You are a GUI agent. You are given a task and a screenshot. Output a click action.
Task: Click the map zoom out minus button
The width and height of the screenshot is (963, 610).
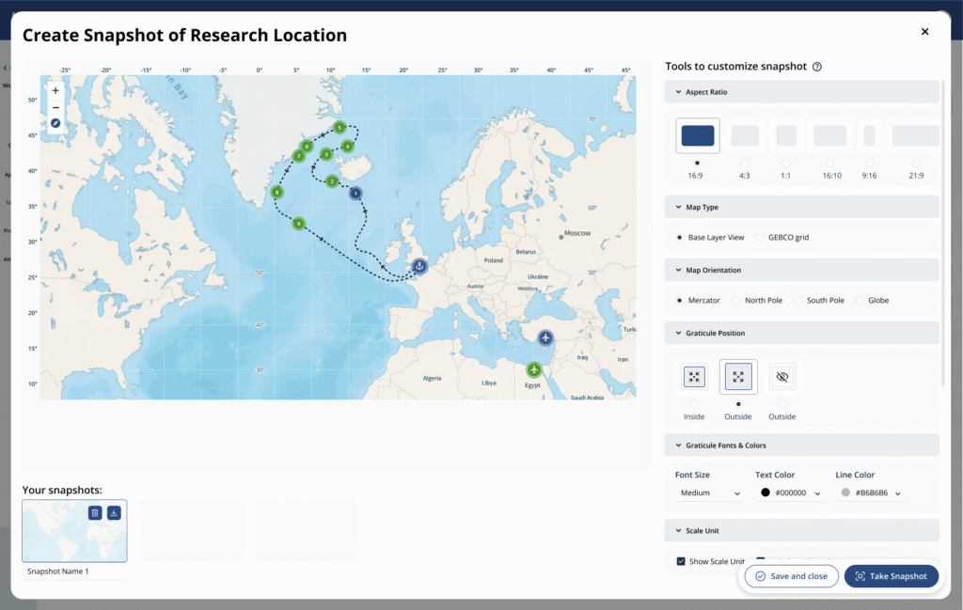(55, 107)
